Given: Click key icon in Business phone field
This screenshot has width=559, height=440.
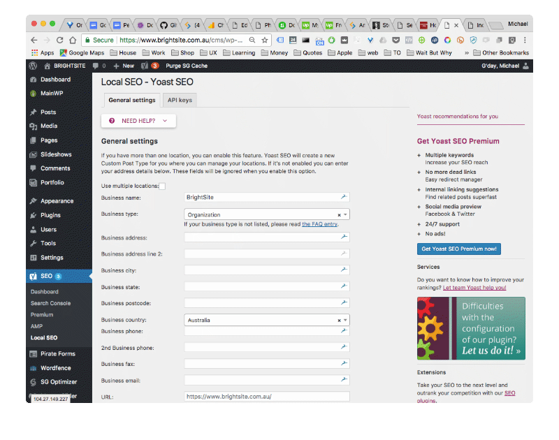Looking at the screenshot, I should (x=344, y=331).
